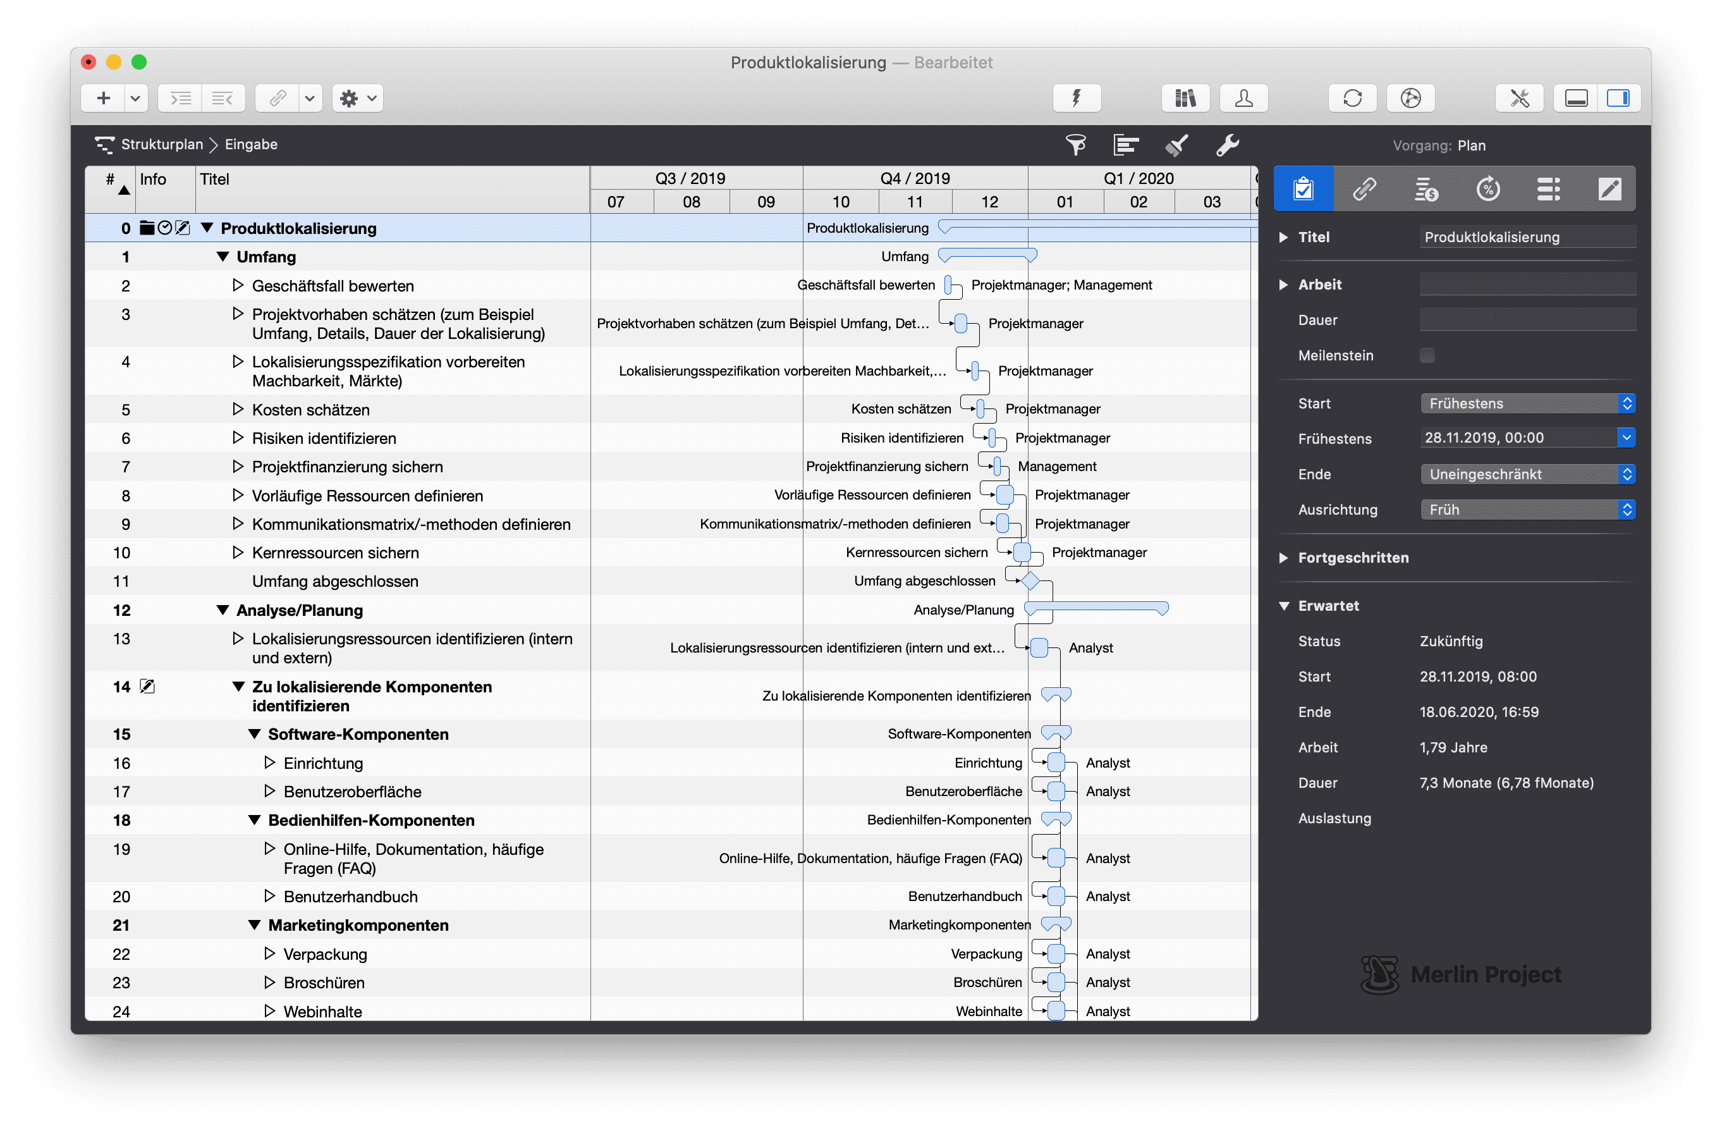Toggle the bottom panel view button
This screenshot has width=1722, height=1128.
[1576, 97]
